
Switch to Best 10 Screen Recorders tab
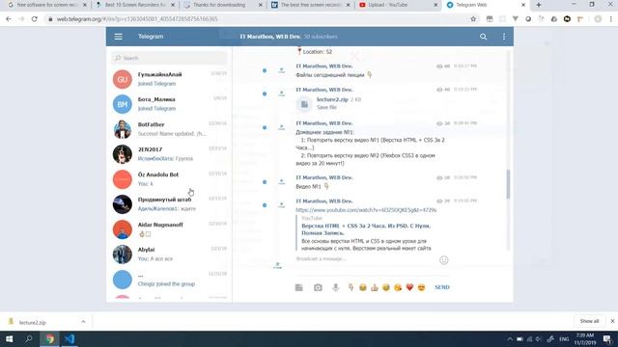click(x=135, y=5)
